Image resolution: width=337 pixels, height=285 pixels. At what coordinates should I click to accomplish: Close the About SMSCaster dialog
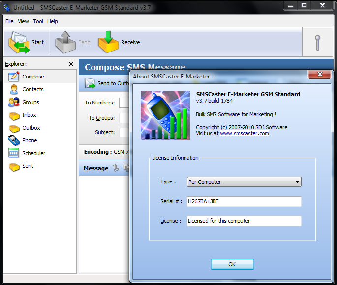[x=320, y=74]
